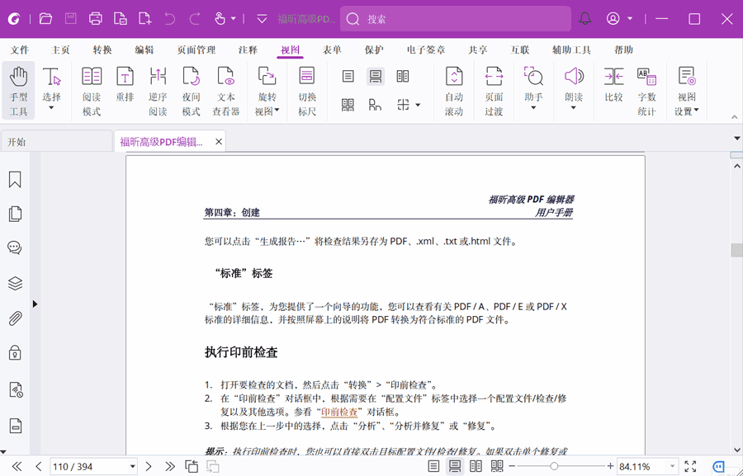
Task: Go to the first page
Action: click(x=17, y=467)
